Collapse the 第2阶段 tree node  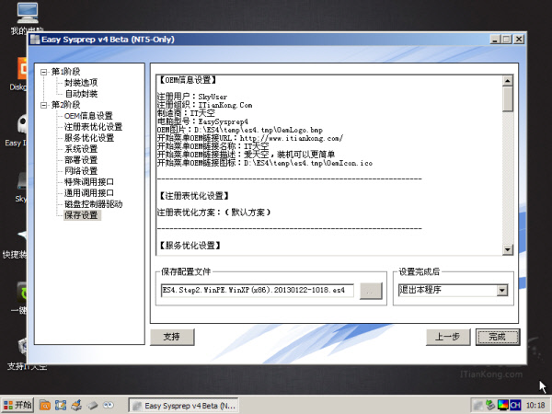[43, 105]
